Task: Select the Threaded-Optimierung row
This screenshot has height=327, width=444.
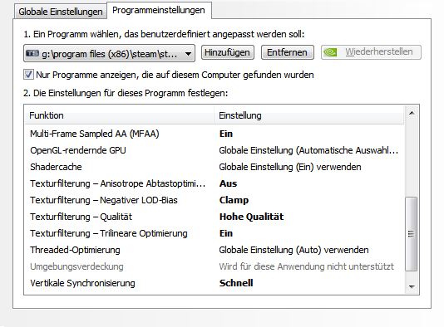Action: click(x=215, y=250)
